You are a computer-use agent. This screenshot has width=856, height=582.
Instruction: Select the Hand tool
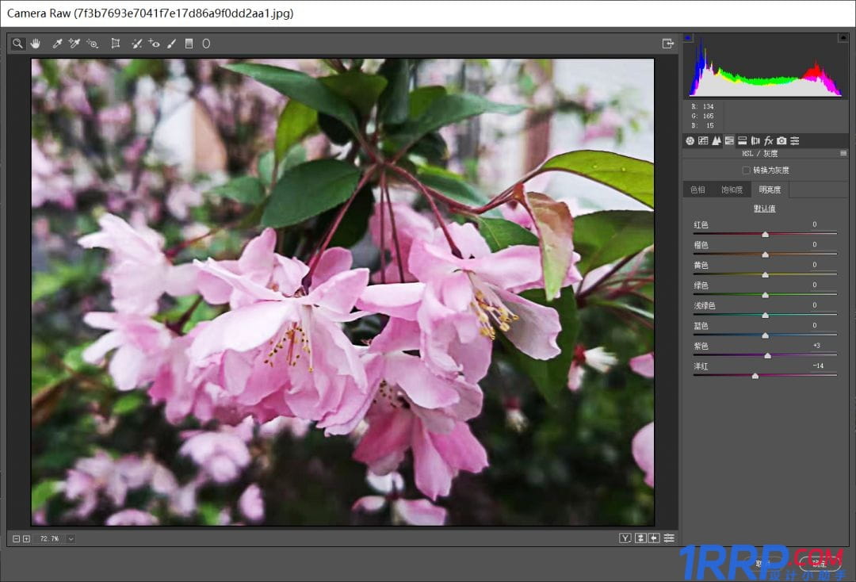click(x=36, y=44)
